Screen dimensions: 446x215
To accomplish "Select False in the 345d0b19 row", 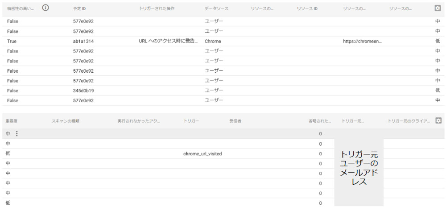I will tap(12, 91).
